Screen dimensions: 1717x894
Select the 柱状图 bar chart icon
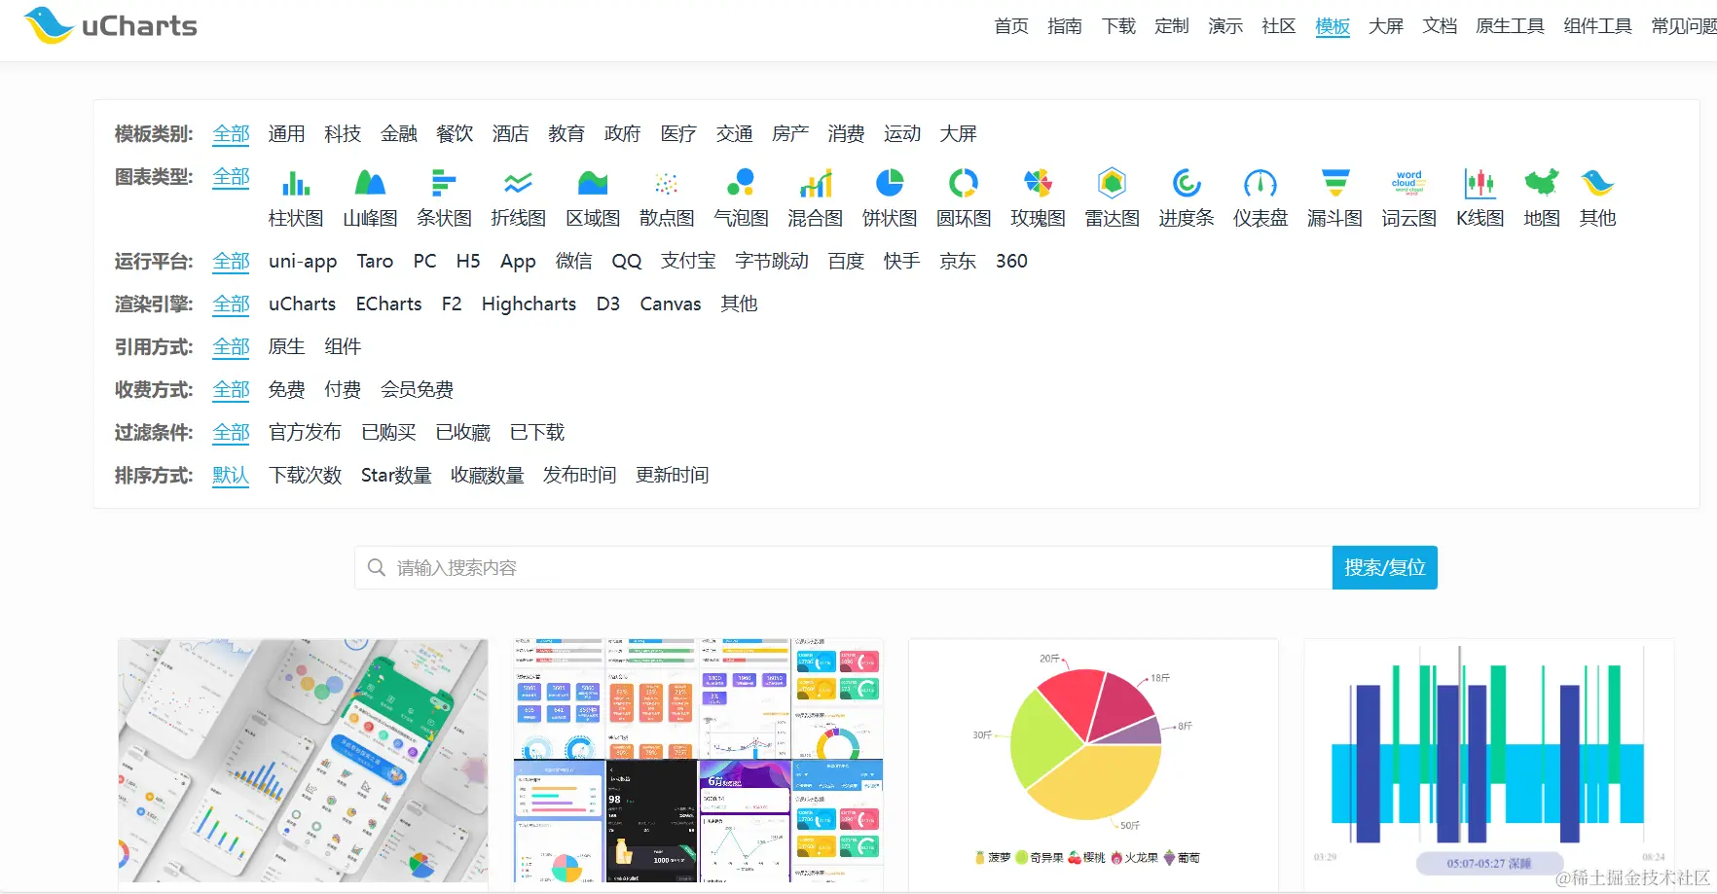click(x=296, y=183)
